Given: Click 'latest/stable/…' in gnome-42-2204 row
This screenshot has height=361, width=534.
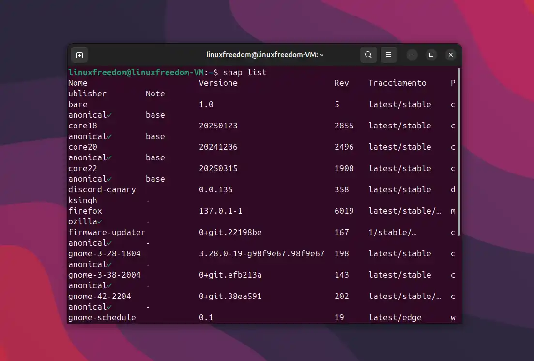Looking at the screenshot, I should (405, 296).
